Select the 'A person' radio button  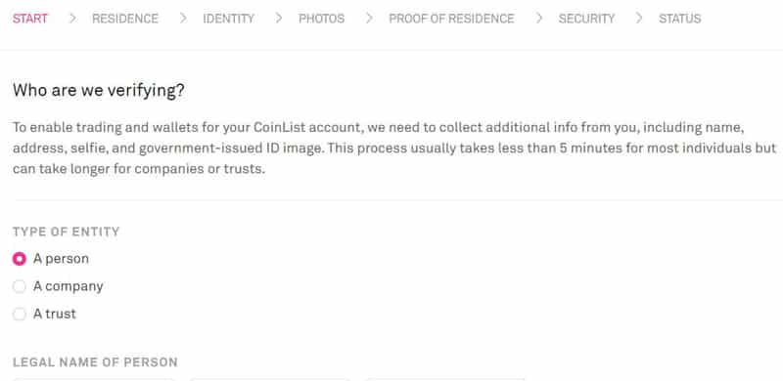pos(19,259)
